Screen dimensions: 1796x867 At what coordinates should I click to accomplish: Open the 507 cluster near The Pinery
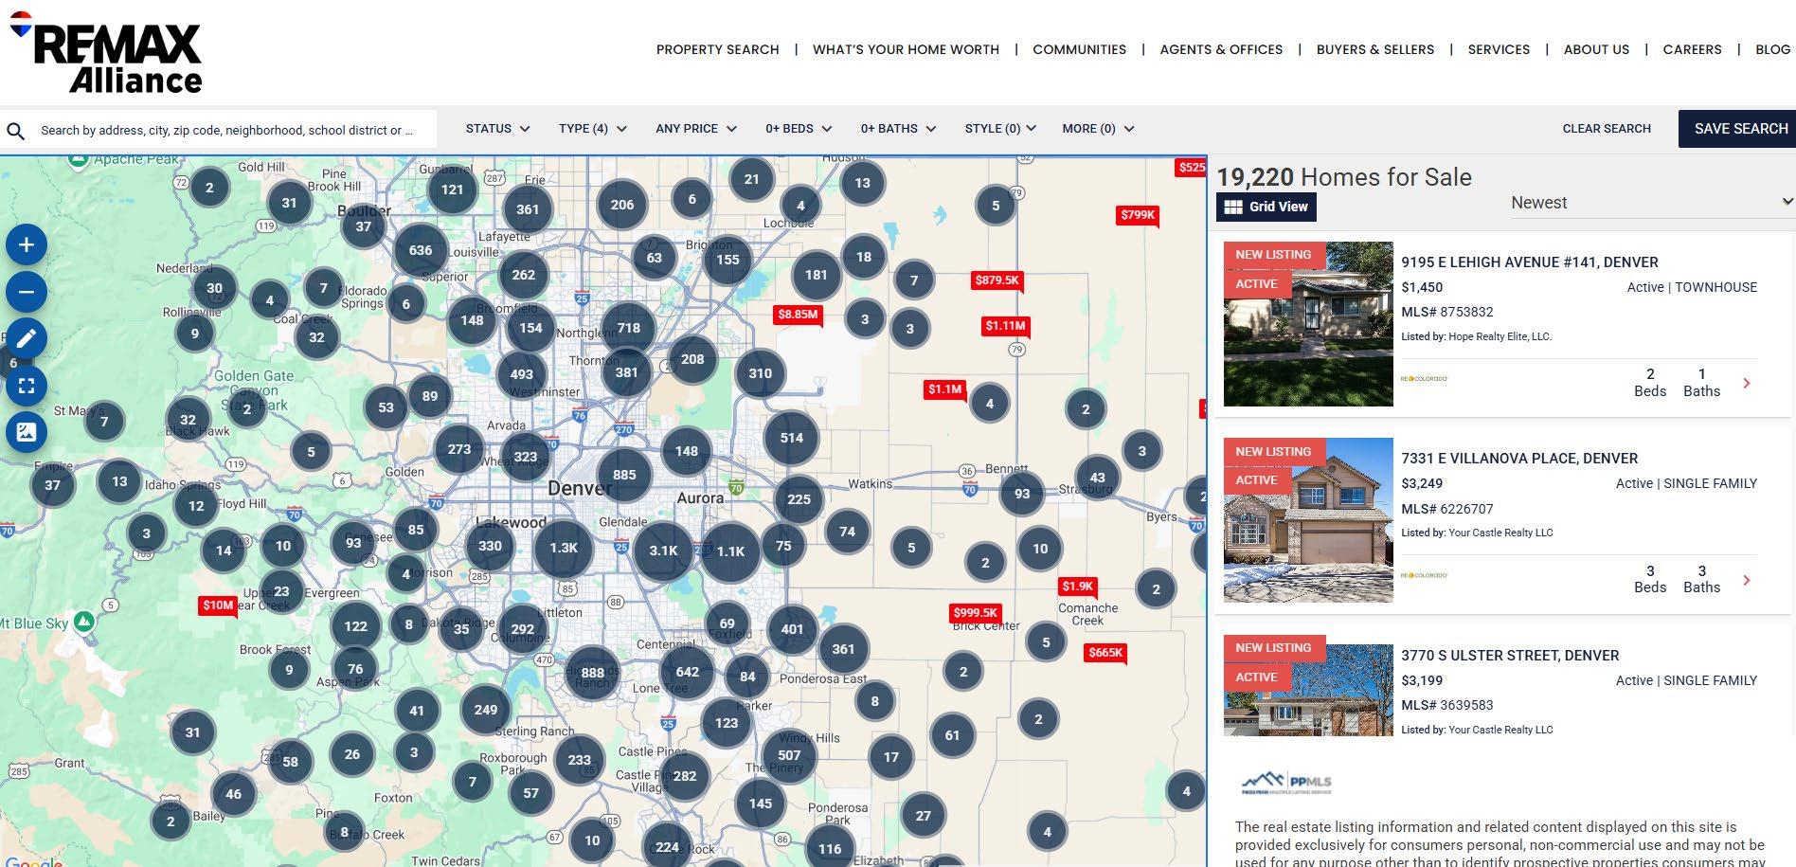coord(789,755)
